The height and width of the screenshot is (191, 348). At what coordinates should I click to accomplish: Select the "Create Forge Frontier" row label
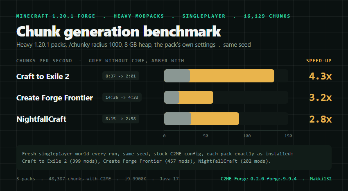[54, 98]
